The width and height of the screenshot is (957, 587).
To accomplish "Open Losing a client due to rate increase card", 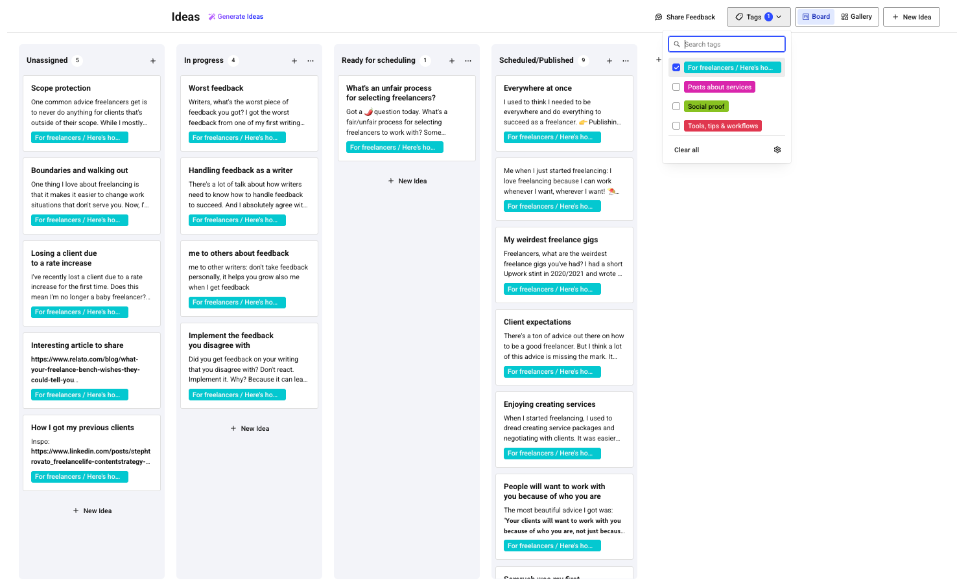I will click(x=91, y=283).
